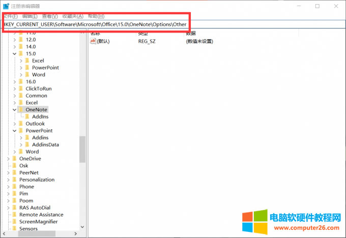
Task: Click the REG_SZ type cell
Action: [147, 41]
